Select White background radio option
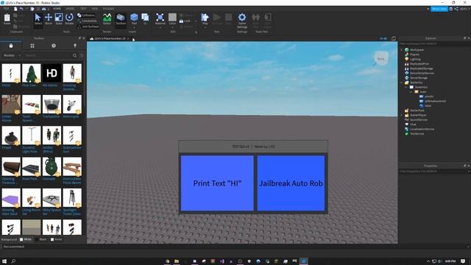The height and width of the screenshot is (265, 471). click(x=26, y=239)
